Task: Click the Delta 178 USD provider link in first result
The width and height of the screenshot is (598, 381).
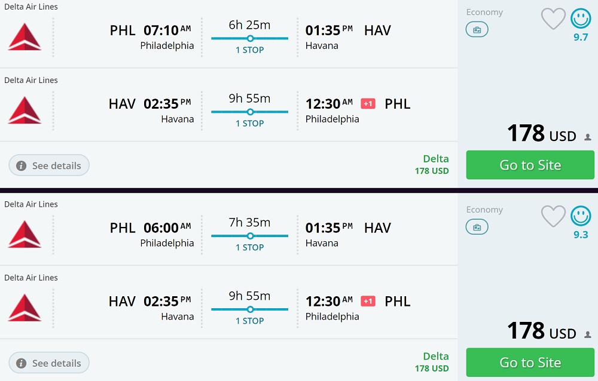Action: (433, 164)
